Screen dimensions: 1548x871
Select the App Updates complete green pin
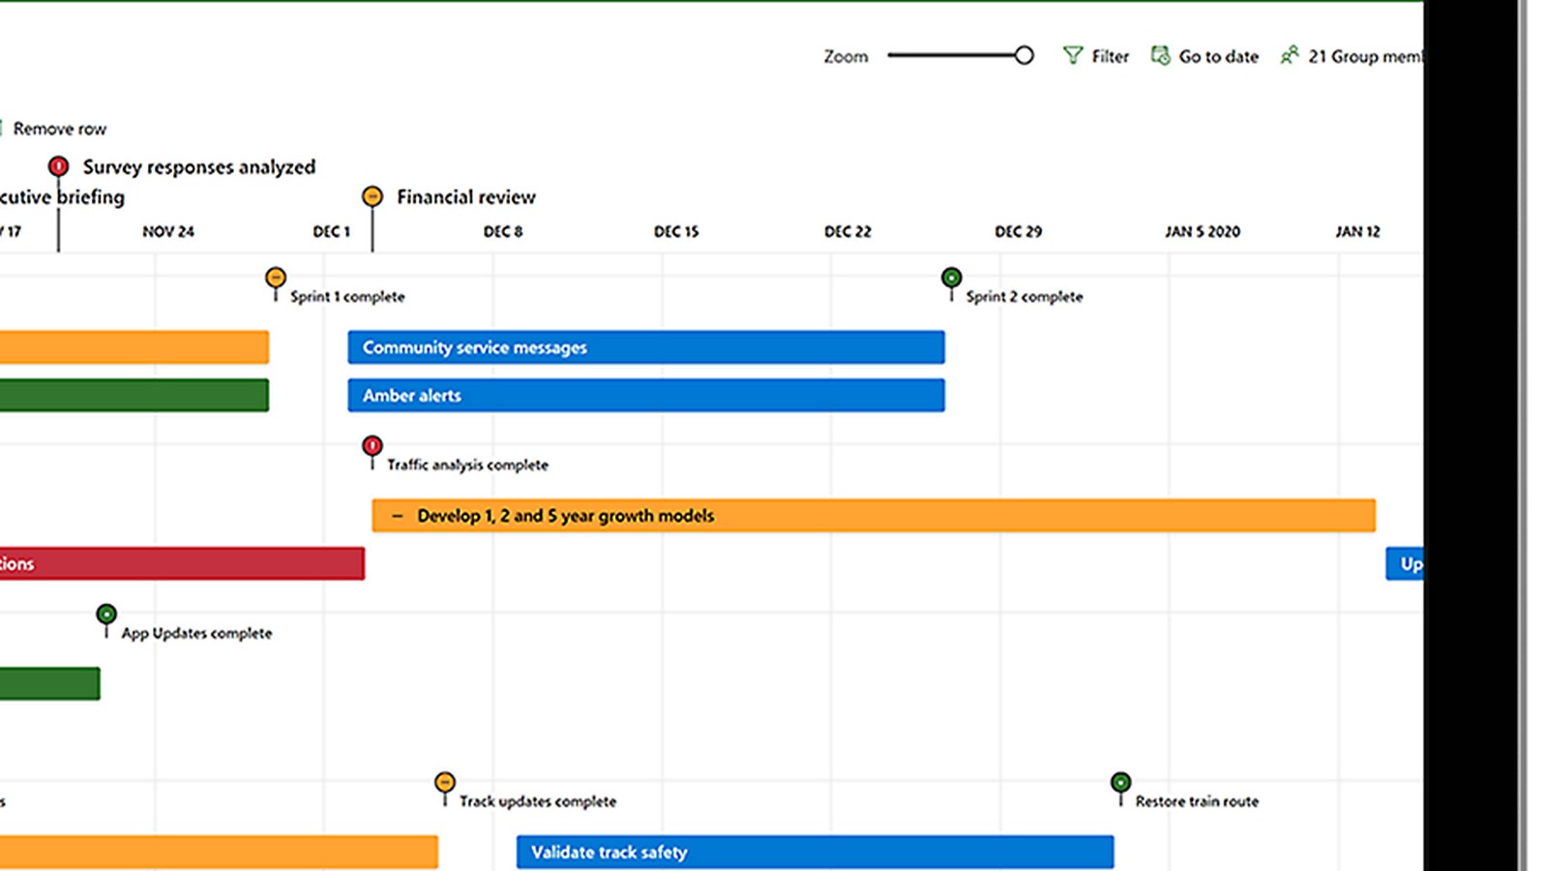pos(106,615)
